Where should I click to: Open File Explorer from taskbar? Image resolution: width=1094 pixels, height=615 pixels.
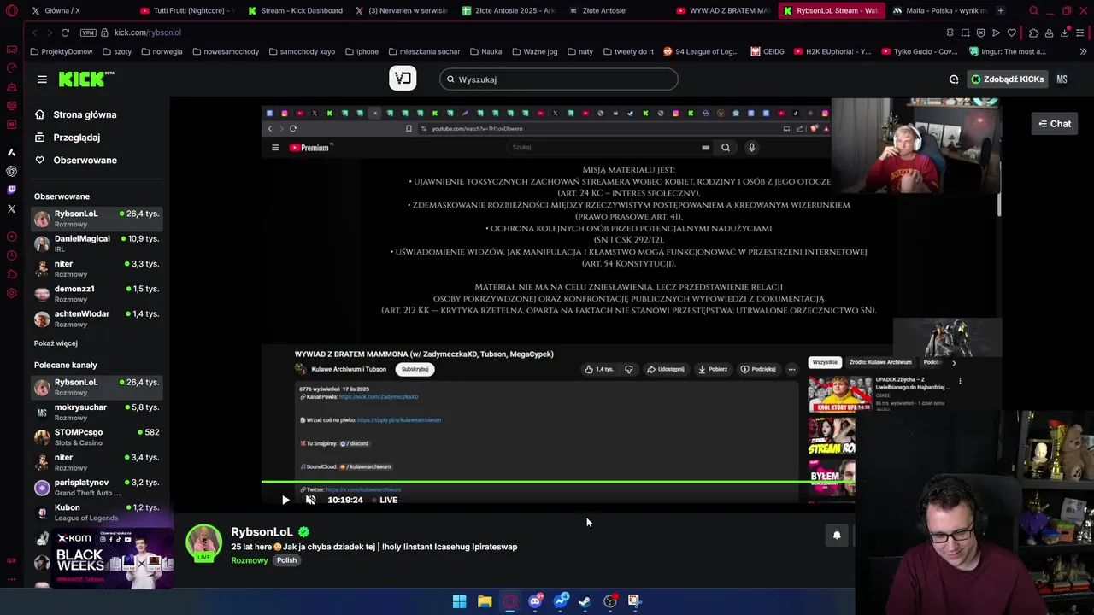(x=485, y=601)
